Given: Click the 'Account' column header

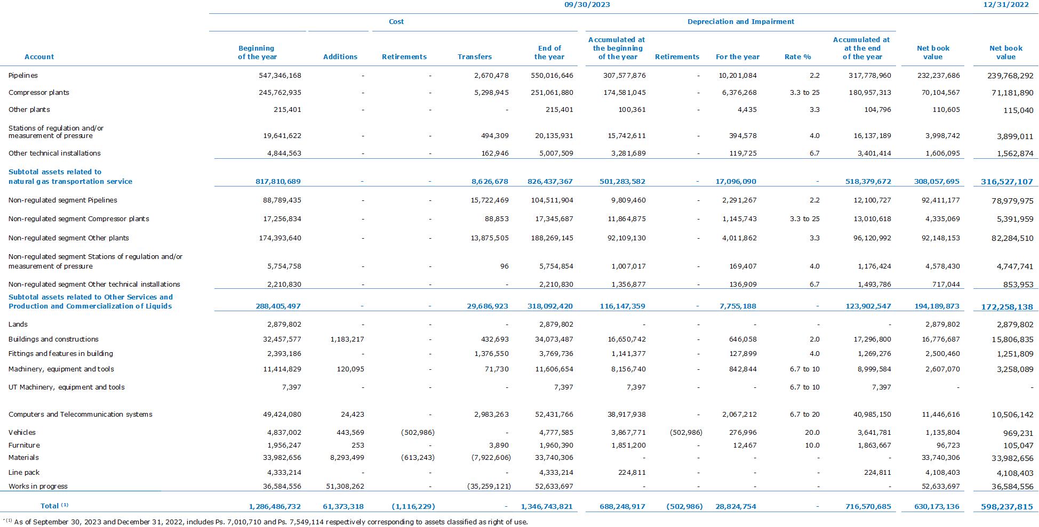Looking at the screenshot, I should pyautogui.click(x=39, y=57).
